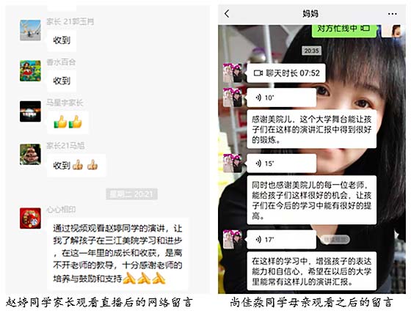Open the three-dot more options menu

pos(392,14)
